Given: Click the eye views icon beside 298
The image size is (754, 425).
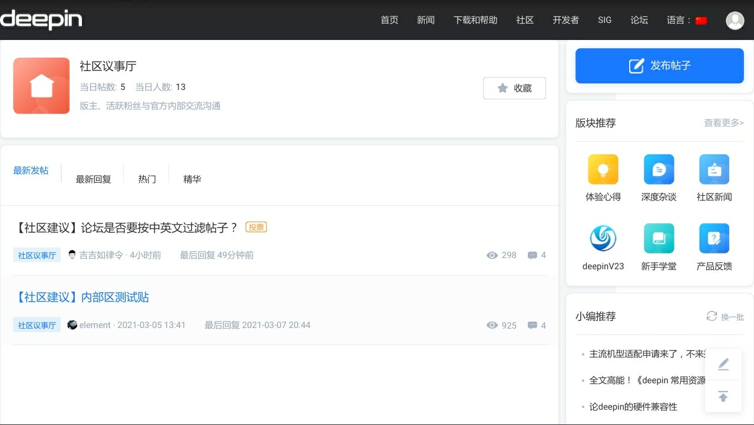Looking at the screenshot, I should [492, 256].
